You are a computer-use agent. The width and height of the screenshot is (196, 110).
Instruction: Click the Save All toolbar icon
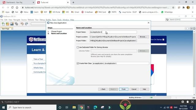[16, 24]
